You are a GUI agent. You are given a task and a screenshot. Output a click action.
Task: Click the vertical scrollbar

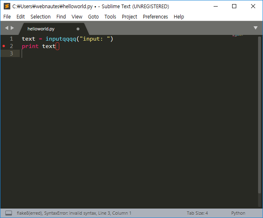pyautogui.click(x=259, y=115)
